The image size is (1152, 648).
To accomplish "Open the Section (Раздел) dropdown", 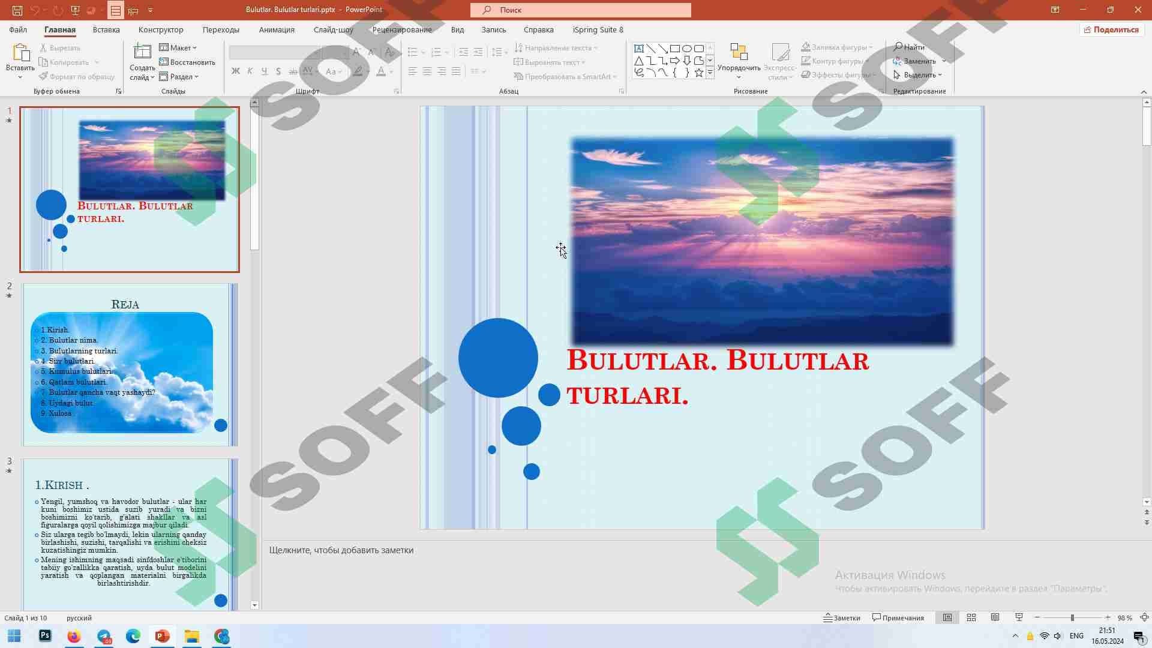I will point(179,76).
